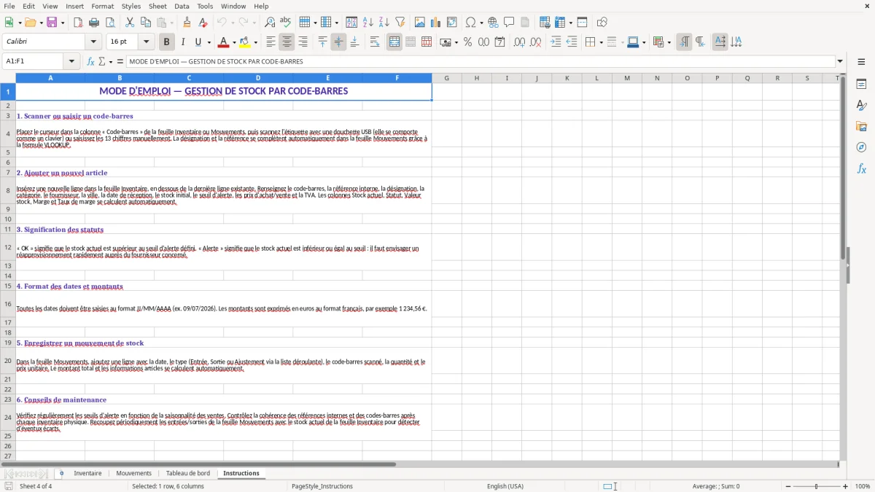Activate Clone Formatting paintbrush
The image size is (875, 492).
tap(187, 23)
